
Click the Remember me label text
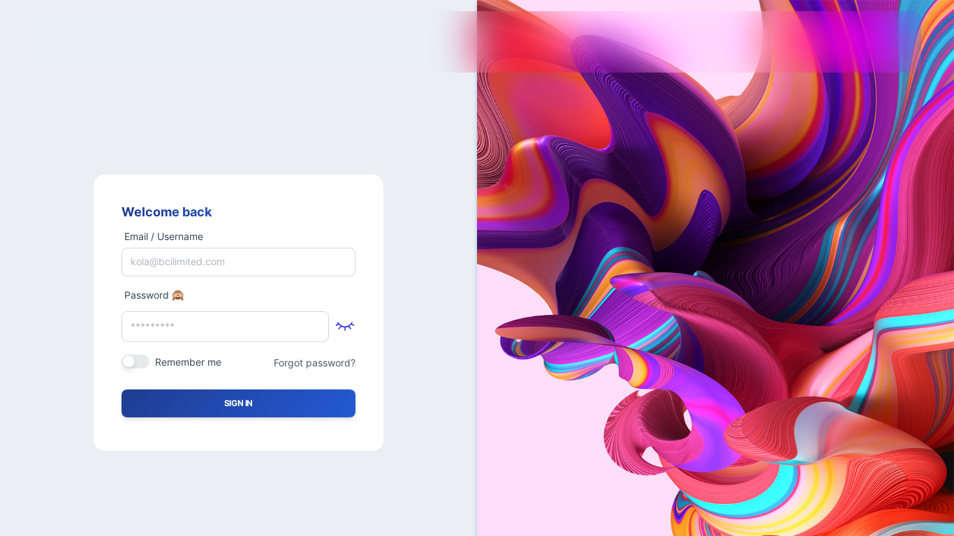[188, 362]
